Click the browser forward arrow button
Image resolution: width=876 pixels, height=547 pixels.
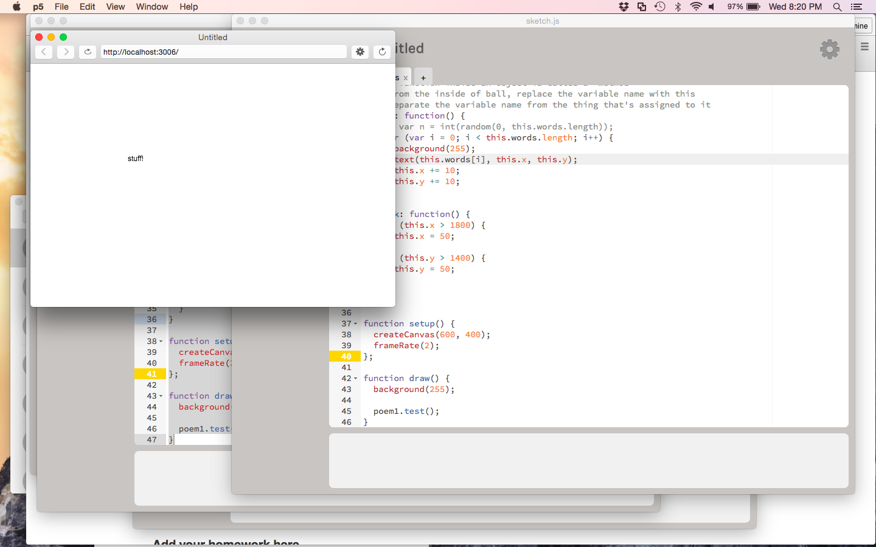tap(66, 52)
